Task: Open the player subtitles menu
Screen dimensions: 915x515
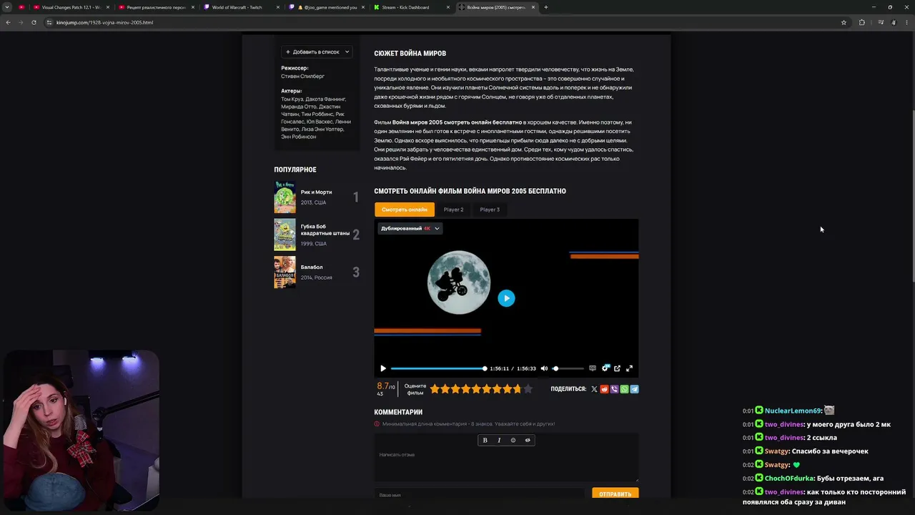Action: 593,368
